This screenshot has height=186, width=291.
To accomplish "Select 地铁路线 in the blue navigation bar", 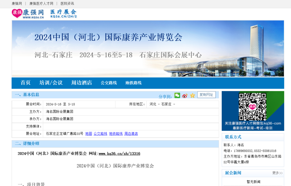I will click(x=133, y=83).
